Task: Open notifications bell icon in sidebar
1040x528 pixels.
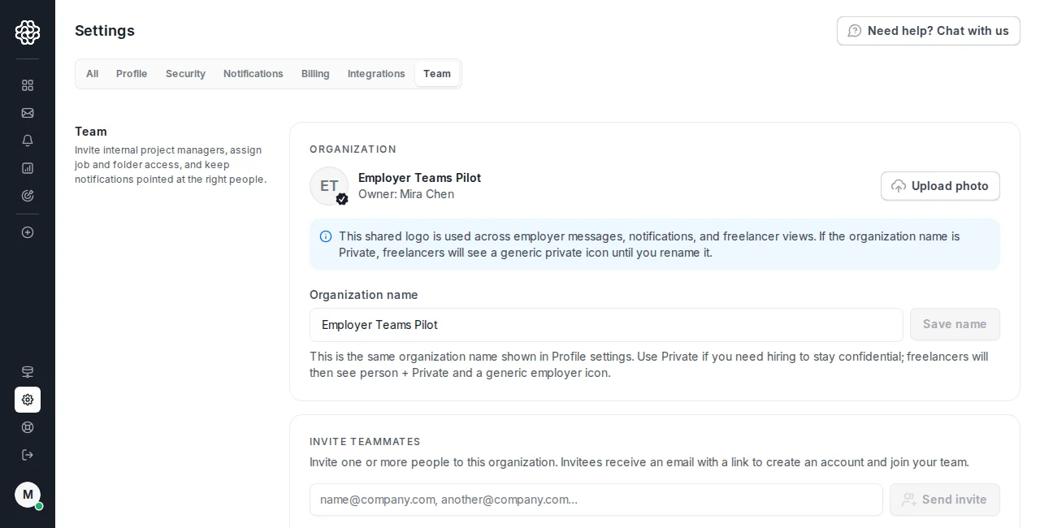Action: [x=28, y=141]
